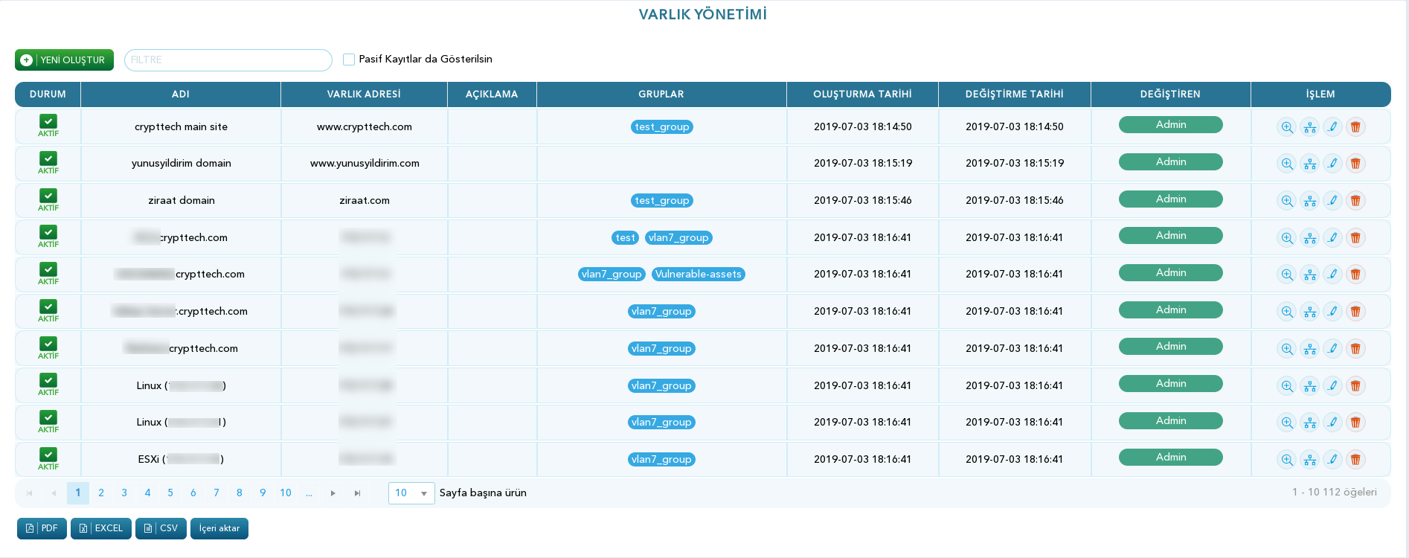Go to next page arrow
This screenshot has height=558, width=1409.
333,493
